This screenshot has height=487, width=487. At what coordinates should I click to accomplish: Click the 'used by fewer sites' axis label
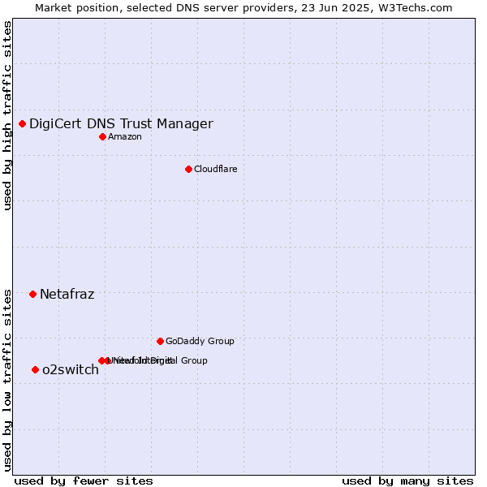(84, 481)
